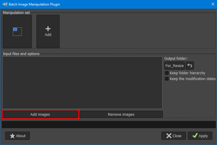Apply the batch with the green checkmark button
The image size is (217, 145).
pyautogui.click(x=200, y=136)
